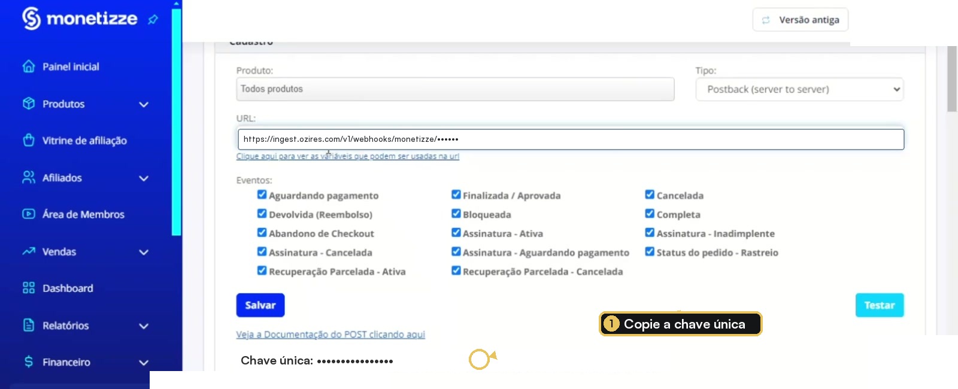Screen dimensions: 958x389
Task: Click the Testar button
Action: 880,305
